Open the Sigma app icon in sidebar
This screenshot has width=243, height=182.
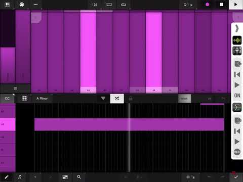(237, 107)
